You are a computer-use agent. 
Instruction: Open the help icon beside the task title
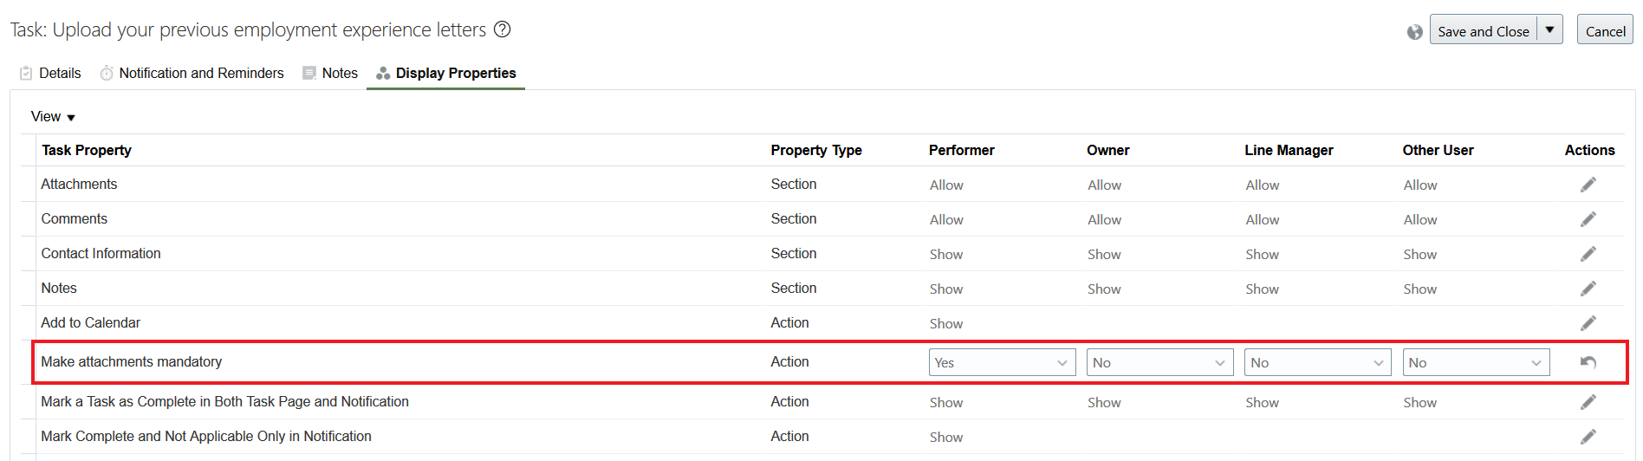point(502,29)
